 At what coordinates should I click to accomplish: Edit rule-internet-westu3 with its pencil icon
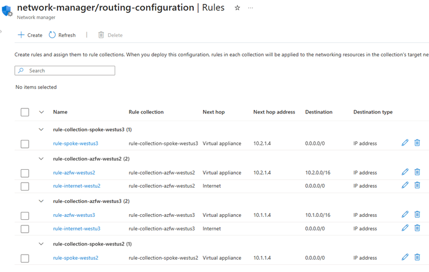click(405, 228)
